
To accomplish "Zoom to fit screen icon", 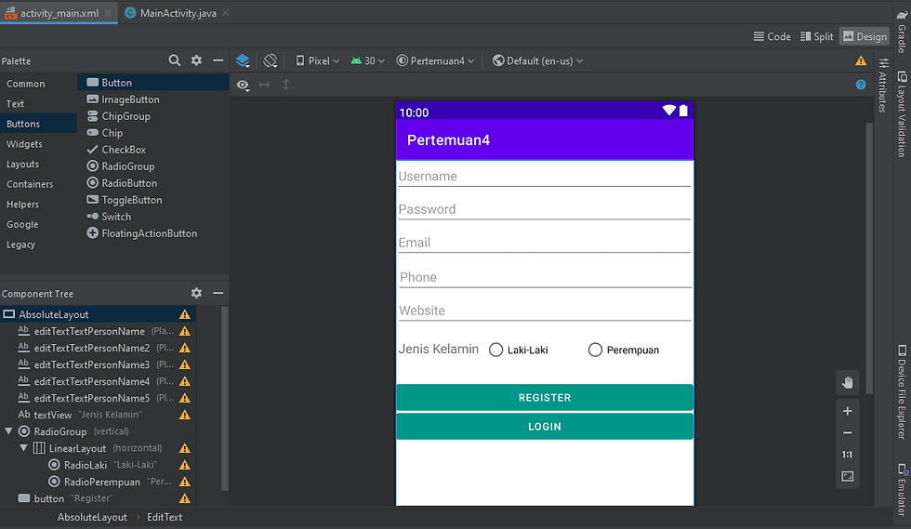I will coord(848,477).
